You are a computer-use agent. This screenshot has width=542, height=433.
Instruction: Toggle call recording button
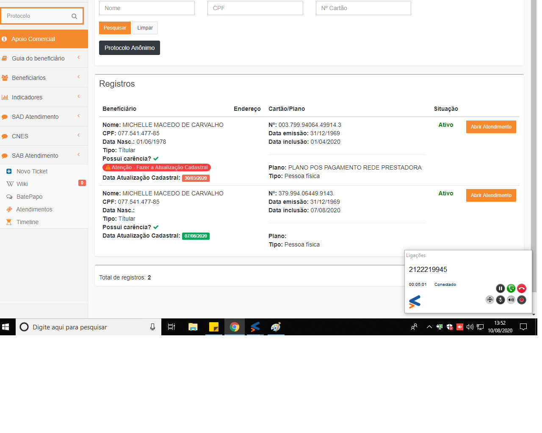(x=522, y=300)
